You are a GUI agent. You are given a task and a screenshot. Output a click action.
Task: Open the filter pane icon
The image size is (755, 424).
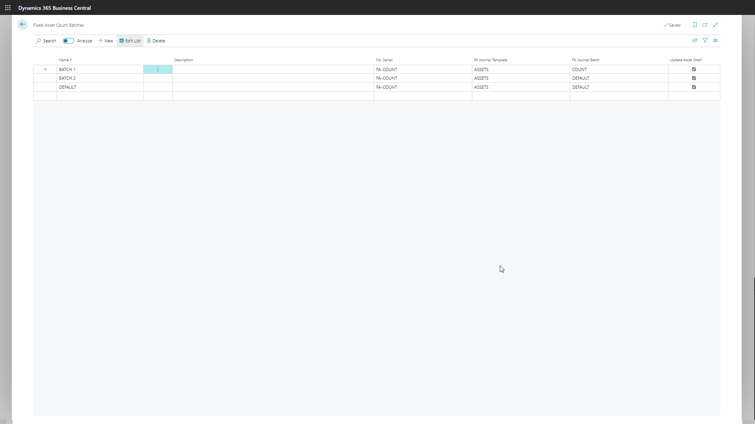pyautogui.click(x=705, y=40)
